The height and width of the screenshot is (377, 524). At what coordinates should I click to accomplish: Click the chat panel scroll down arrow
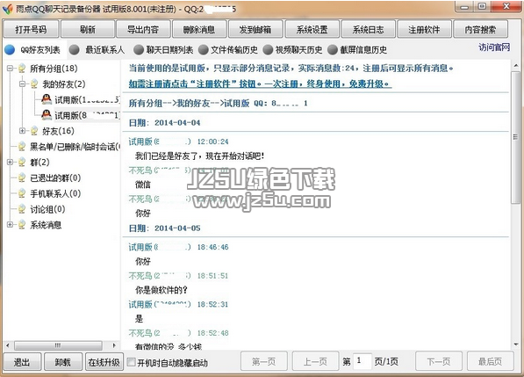(x=515, y=344)
